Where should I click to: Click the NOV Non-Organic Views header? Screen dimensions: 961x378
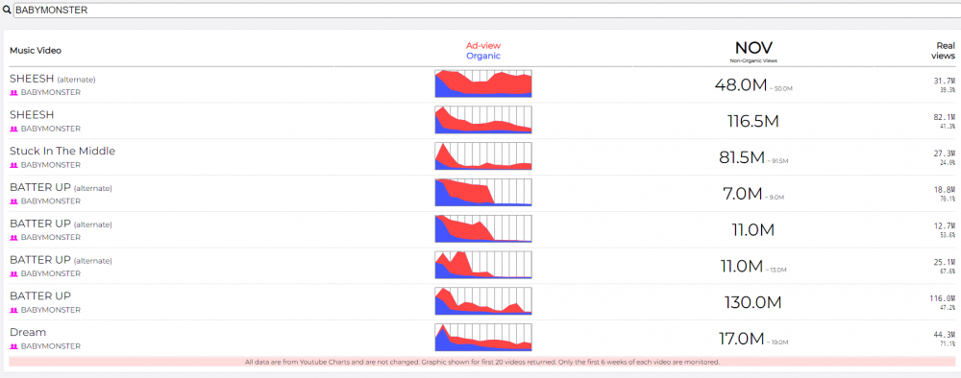click(753, 52)
